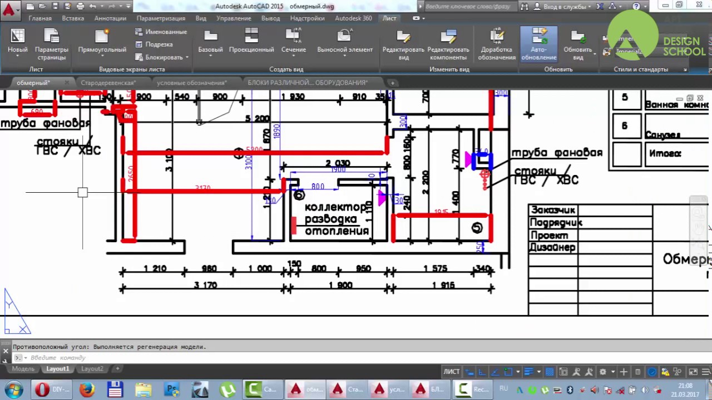Screen dimensions: 712x400
Task: Click the Save As icon in quick access toolbar
Action: pyautogui.click(x=67, y=7)
